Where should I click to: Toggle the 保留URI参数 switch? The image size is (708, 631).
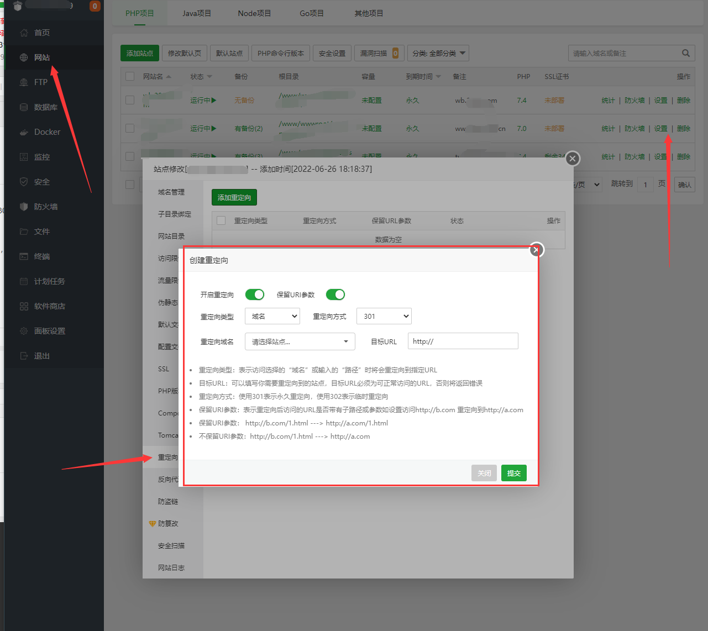[335, 295]
